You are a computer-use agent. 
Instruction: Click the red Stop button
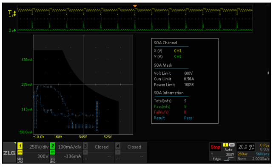tap(215, 147)
